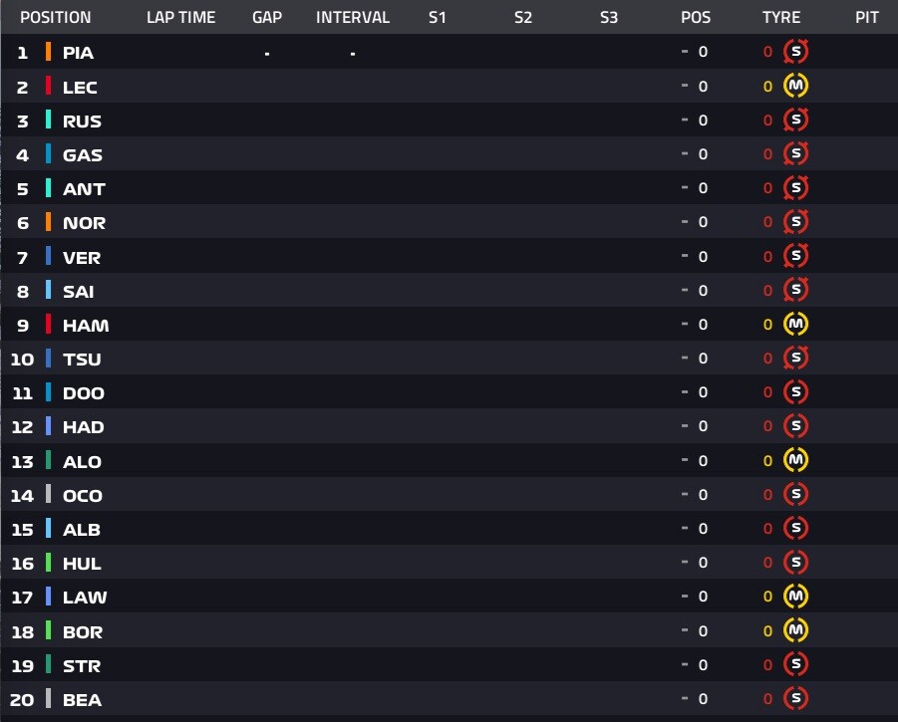Select driver name GAS in position 4
The image size is (898, 722).
click(x=83, y=155)
